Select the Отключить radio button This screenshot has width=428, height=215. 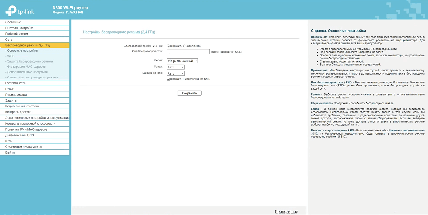185,46
